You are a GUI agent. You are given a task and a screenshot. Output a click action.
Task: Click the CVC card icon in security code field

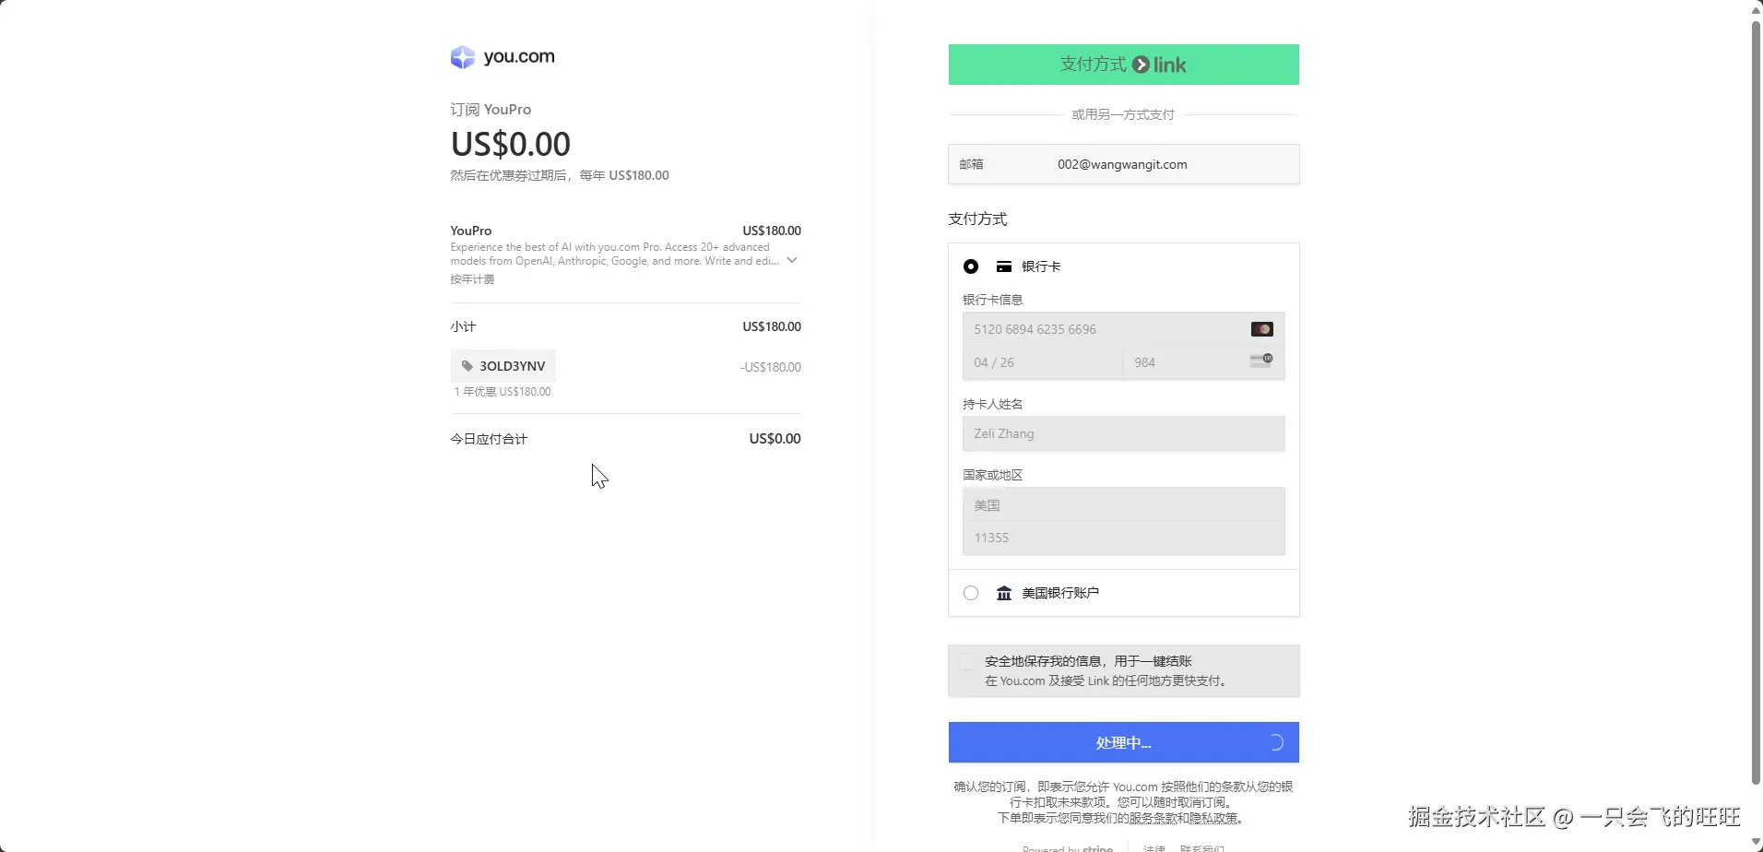click(1260, 361)
